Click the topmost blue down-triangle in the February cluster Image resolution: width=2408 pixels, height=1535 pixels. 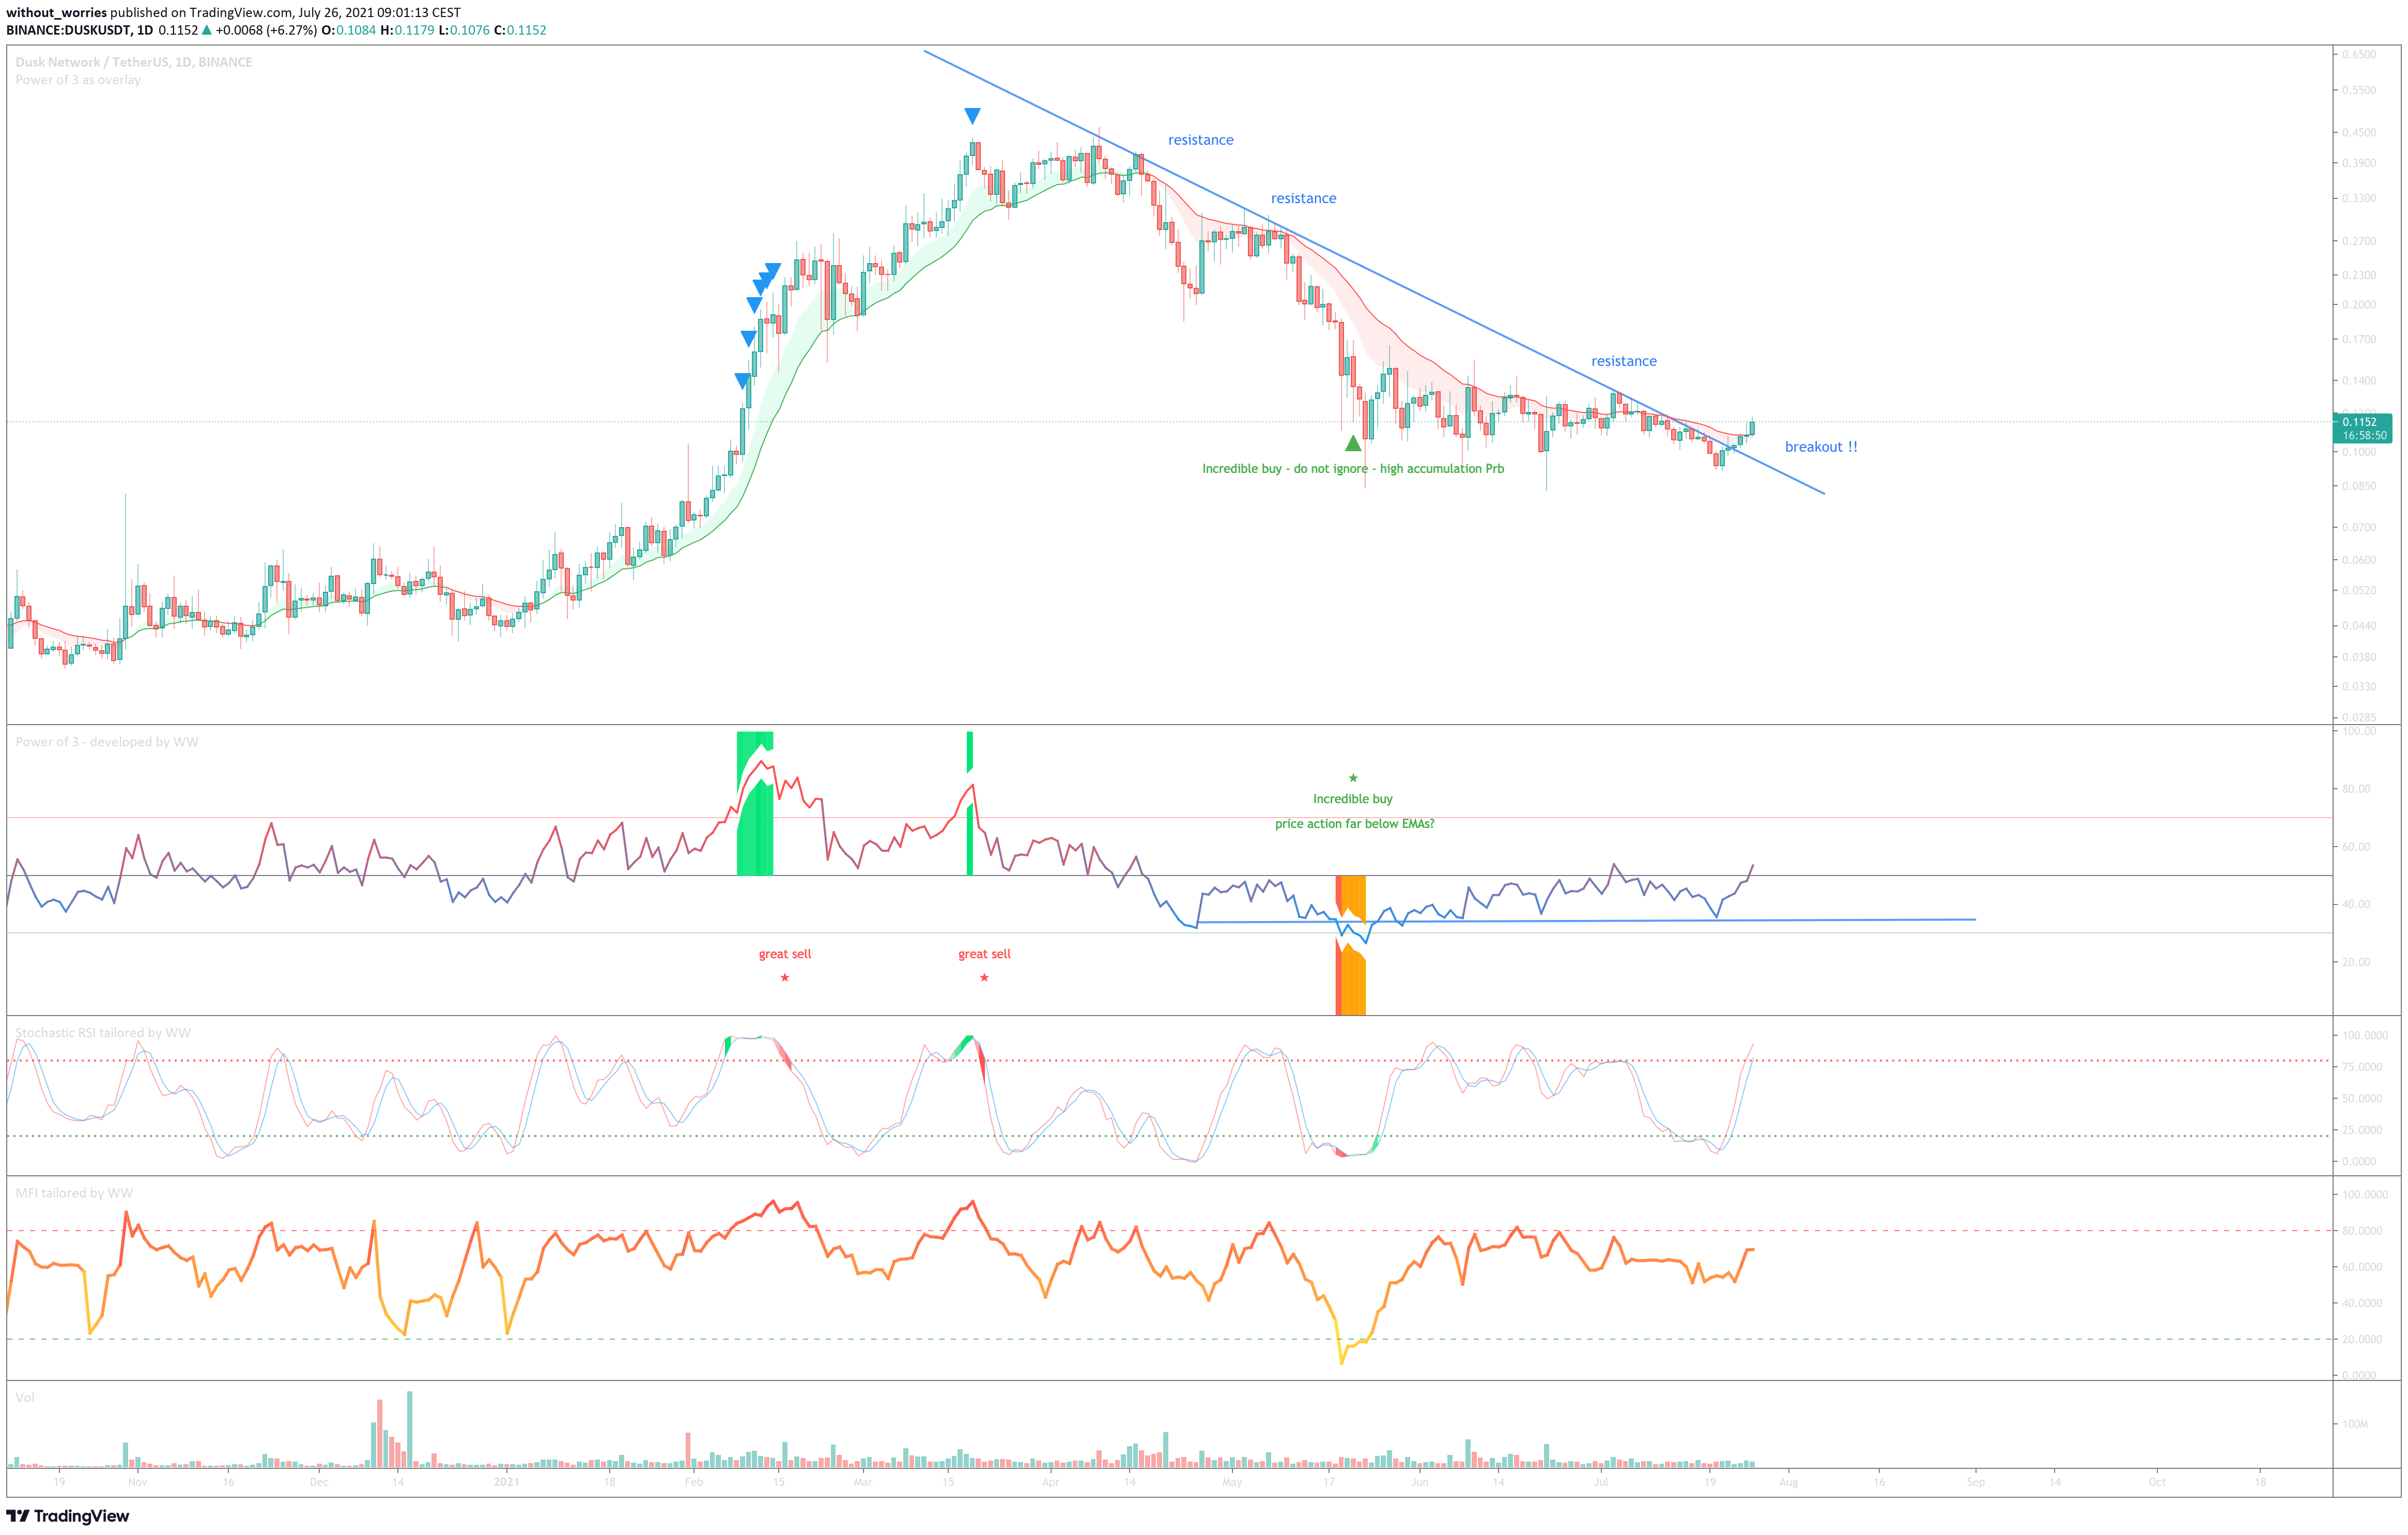tap(772, 271)
